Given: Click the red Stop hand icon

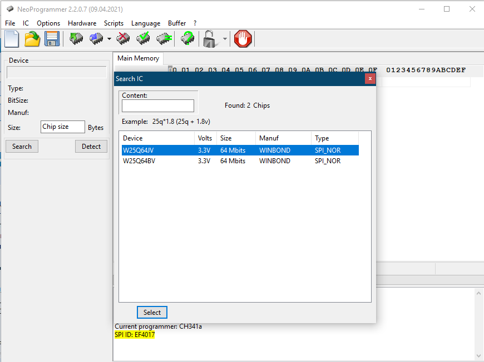Looking at the screenshot, I should [243, 39].
